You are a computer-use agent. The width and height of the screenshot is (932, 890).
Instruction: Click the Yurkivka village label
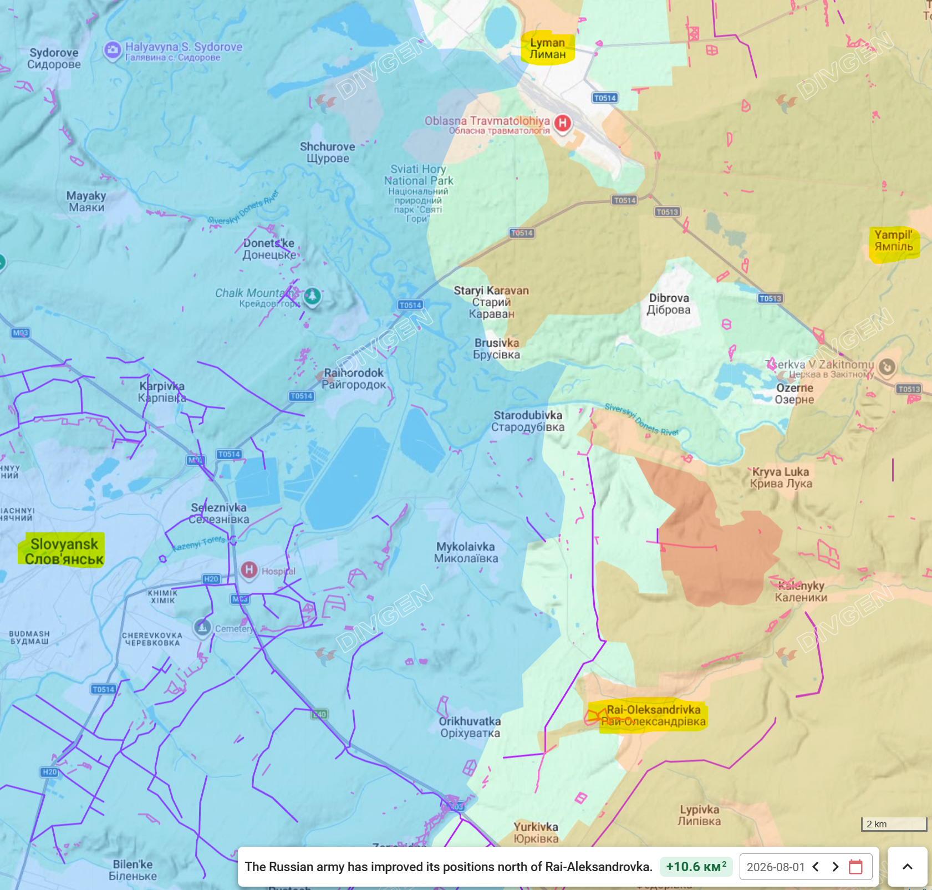pos(536,832)
